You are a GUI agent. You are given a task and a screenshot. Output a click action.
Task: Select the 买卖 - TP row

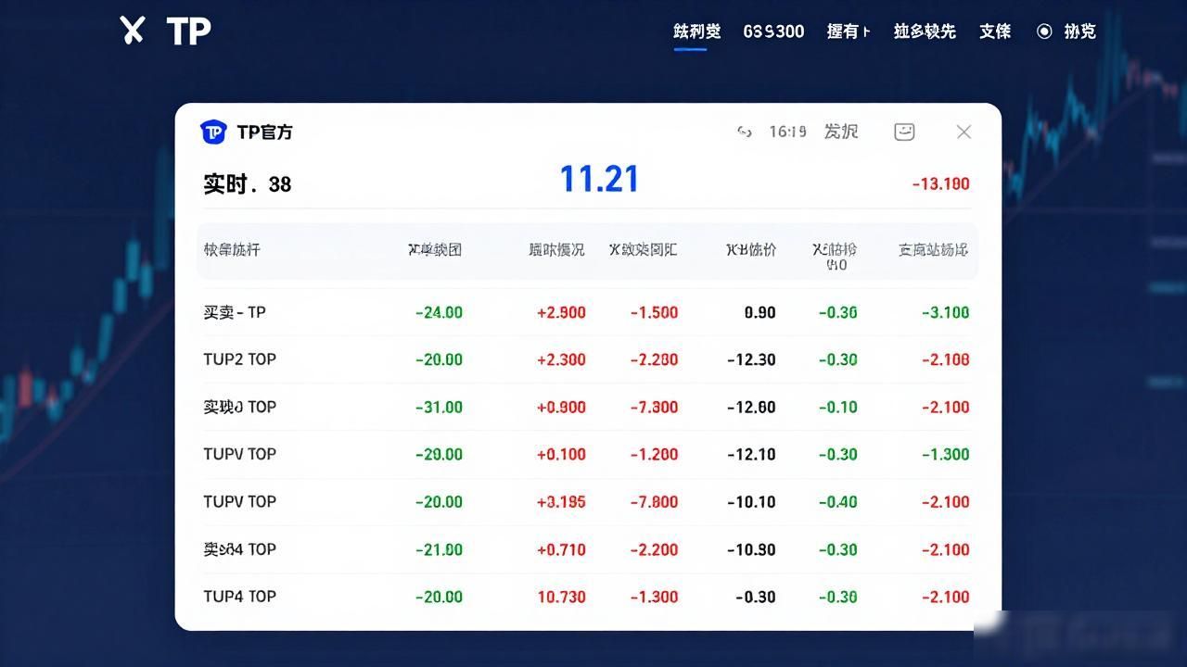[x=587, y=312]
